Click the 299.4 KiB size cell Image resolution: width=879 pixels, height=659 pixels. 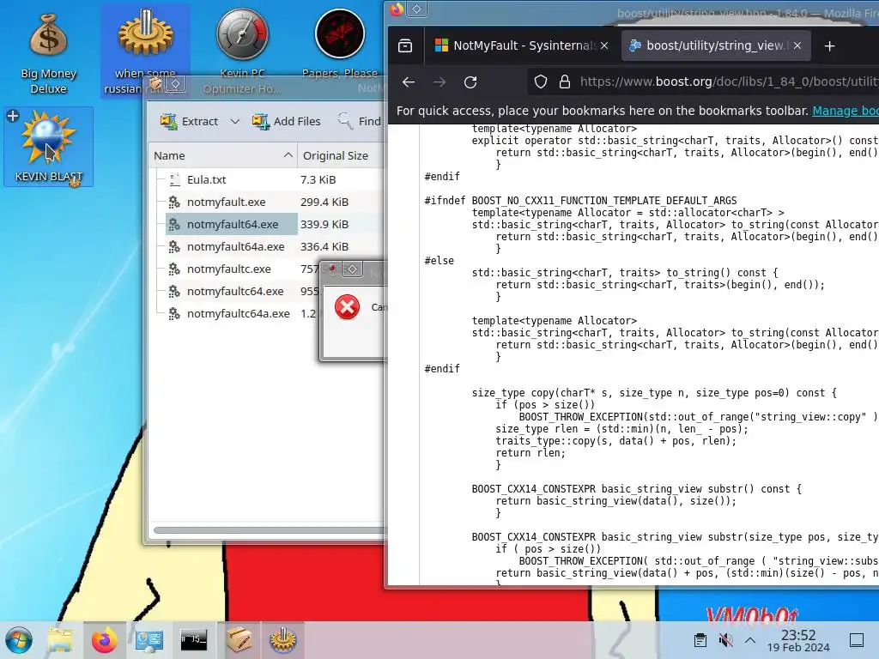pos(324,203)
